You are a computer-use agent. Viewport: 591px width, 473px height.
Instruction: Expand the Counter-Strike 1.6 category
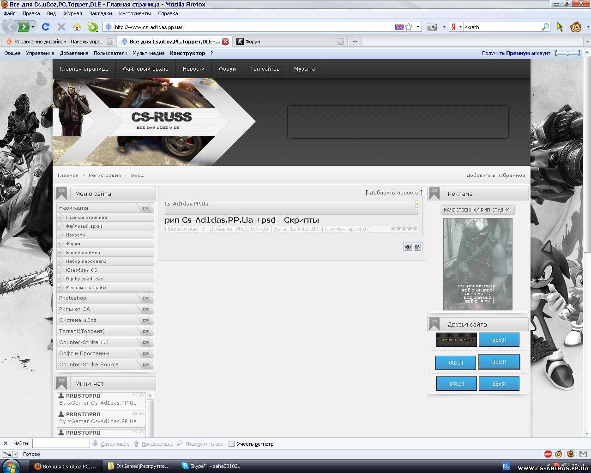pos(105,342)
